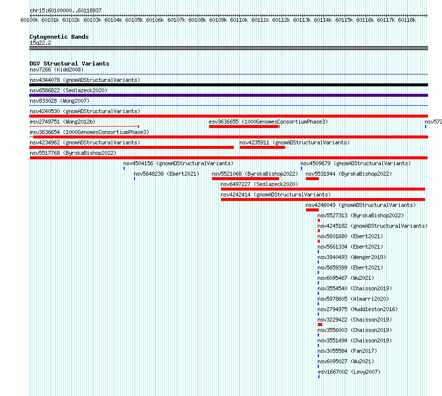Open nsv4246049 gnomAD variant label
The image size is (442, 396).
361,205
